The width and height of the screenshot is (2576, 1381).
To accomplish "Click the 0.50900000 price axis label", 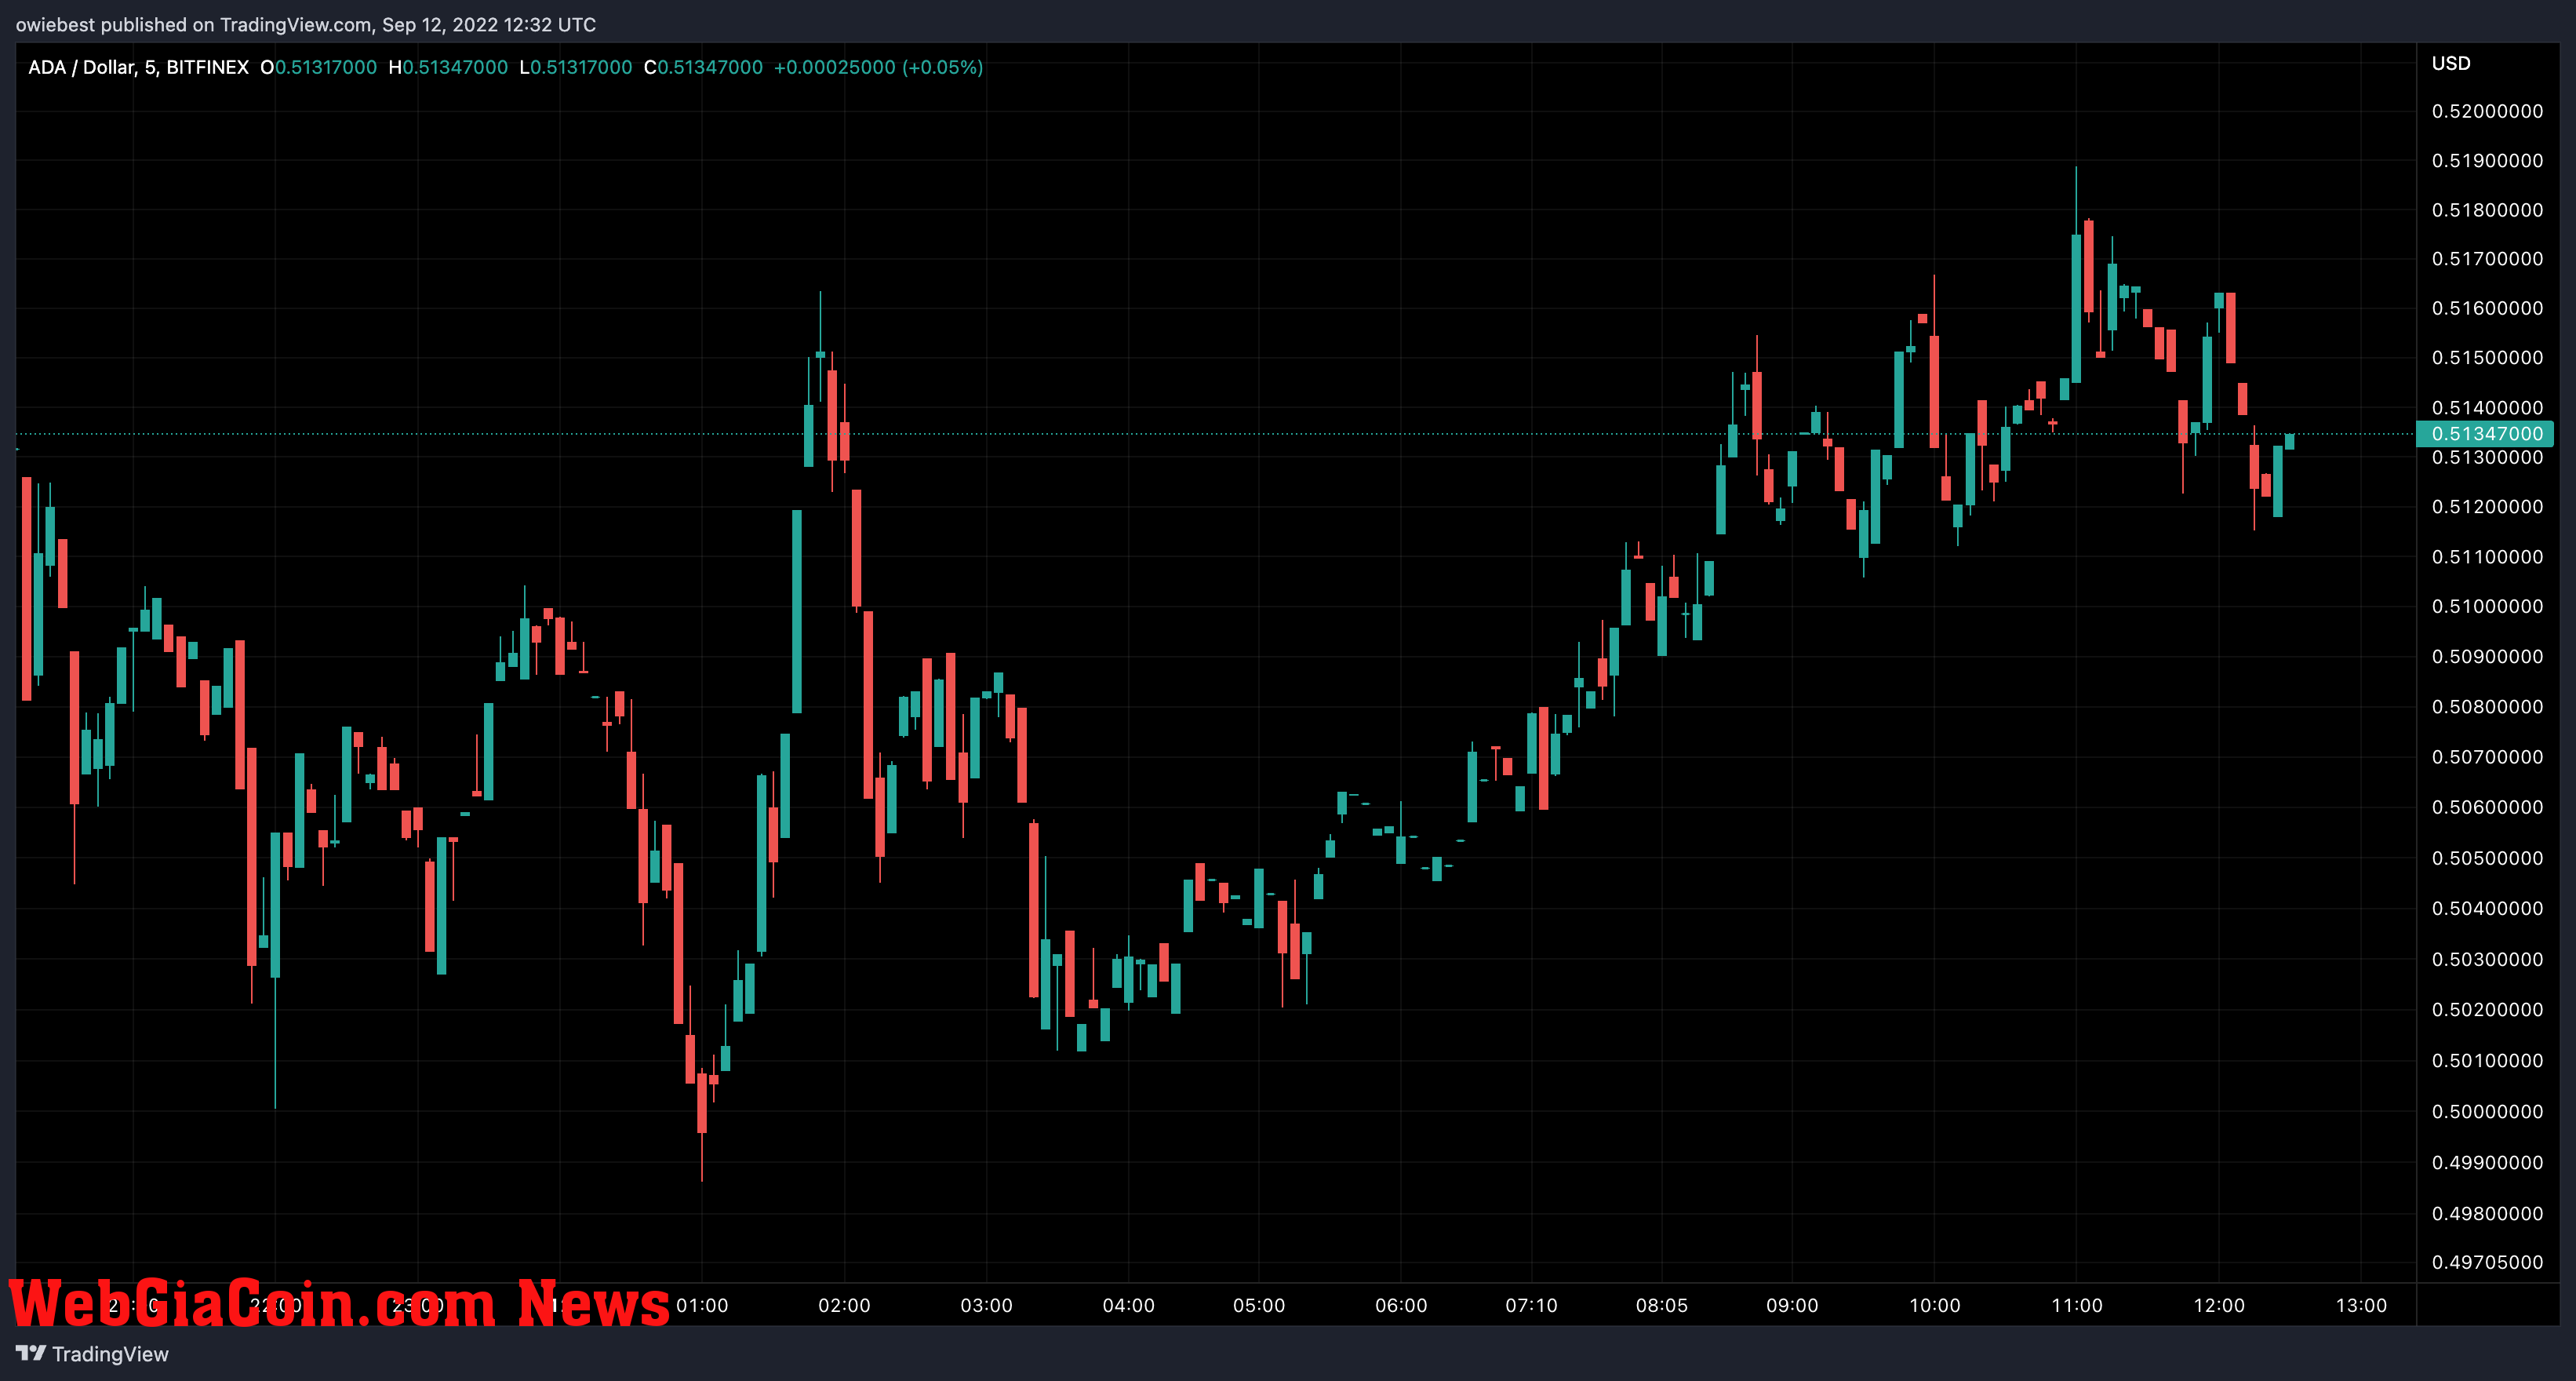I will click(2487, 657).
